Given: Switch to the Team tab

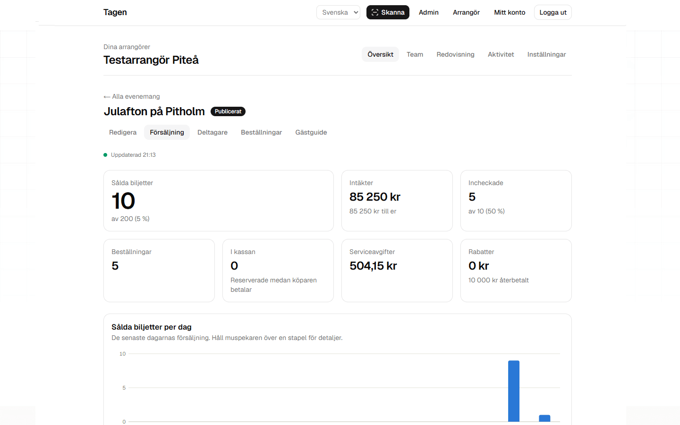Looking at the screenshot, I should click(x=415, y=54).
